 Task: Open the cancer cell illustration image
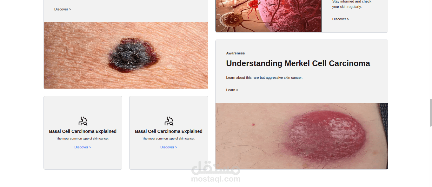tap(269, 16)
